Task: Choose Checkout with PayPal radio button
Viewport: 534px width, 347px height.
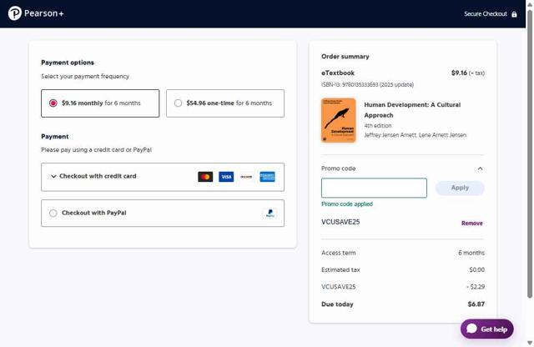Action: point(53,214)
